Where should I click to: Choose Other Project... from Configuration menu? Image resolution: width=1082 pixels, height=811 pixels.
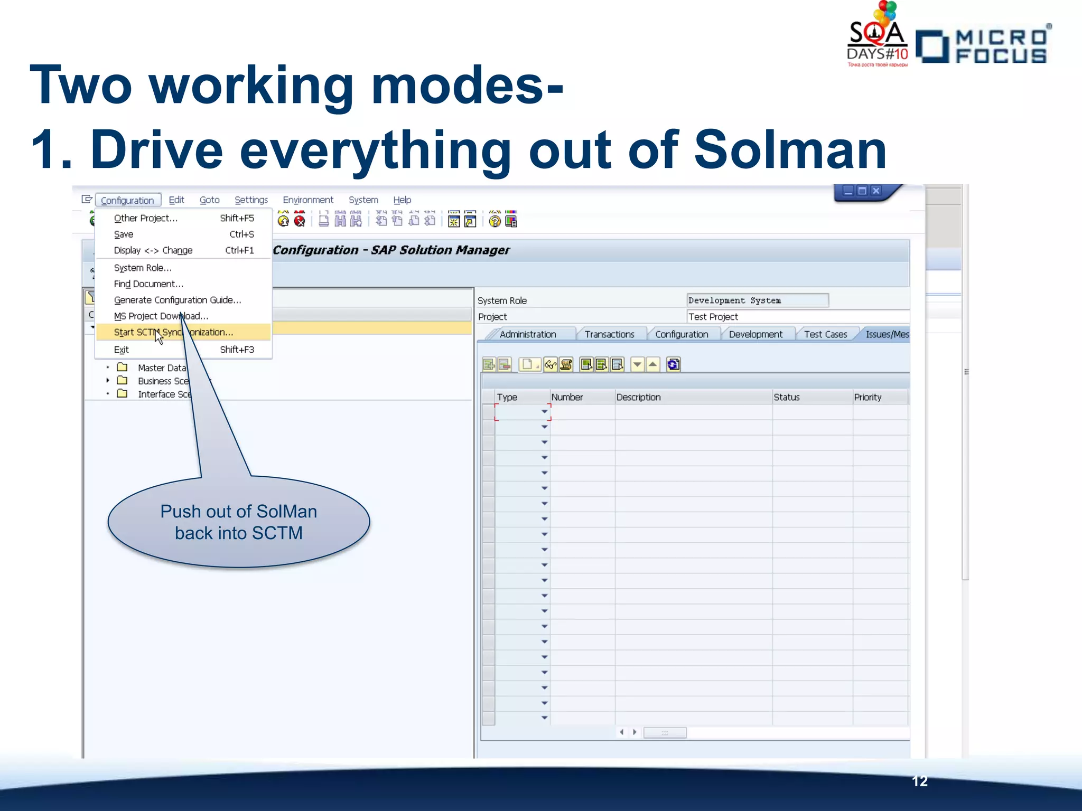[183, 218]
